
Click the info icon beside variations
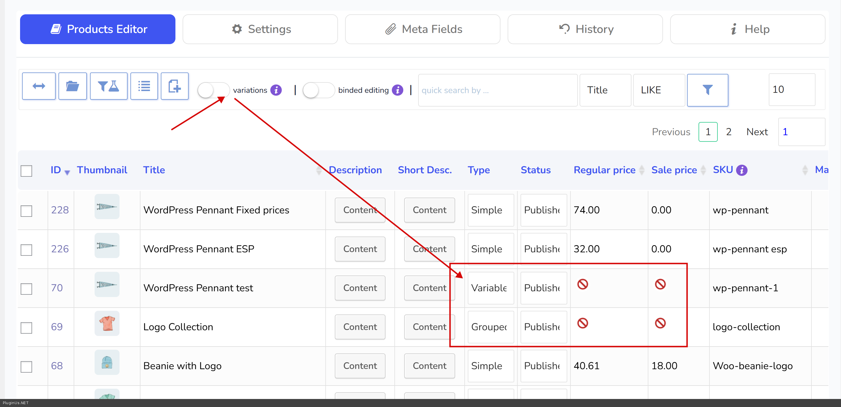(x=276, y=90)
